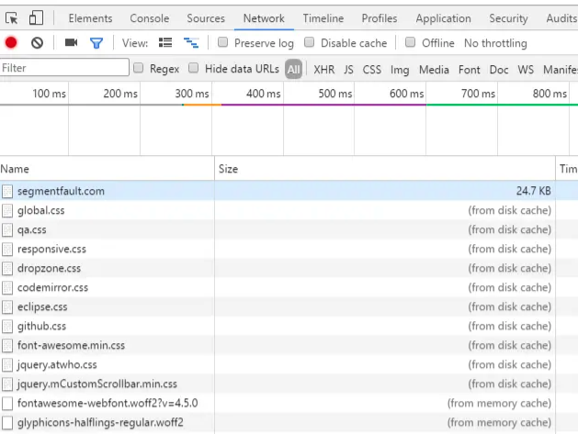Select the segmentfault.com request row
The width and height of the screenshot is (578, 434).
(61, 191)
